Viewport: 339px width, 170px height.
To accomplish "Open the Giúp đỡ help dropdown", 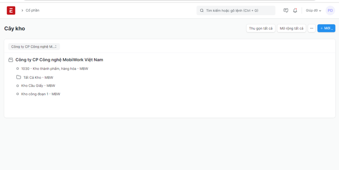I will coord(314,11).
